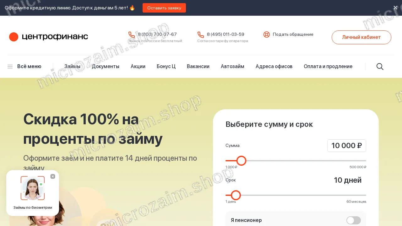Click the 60 месяцев maximum label
Viewport: 402px width, 226px height.
tap(356, 202)
